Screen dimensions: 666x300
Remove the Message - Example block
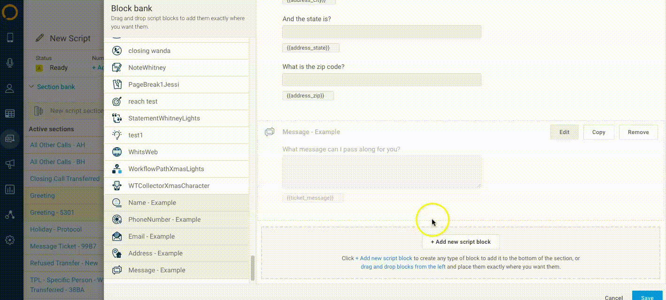tap(638, 132)
